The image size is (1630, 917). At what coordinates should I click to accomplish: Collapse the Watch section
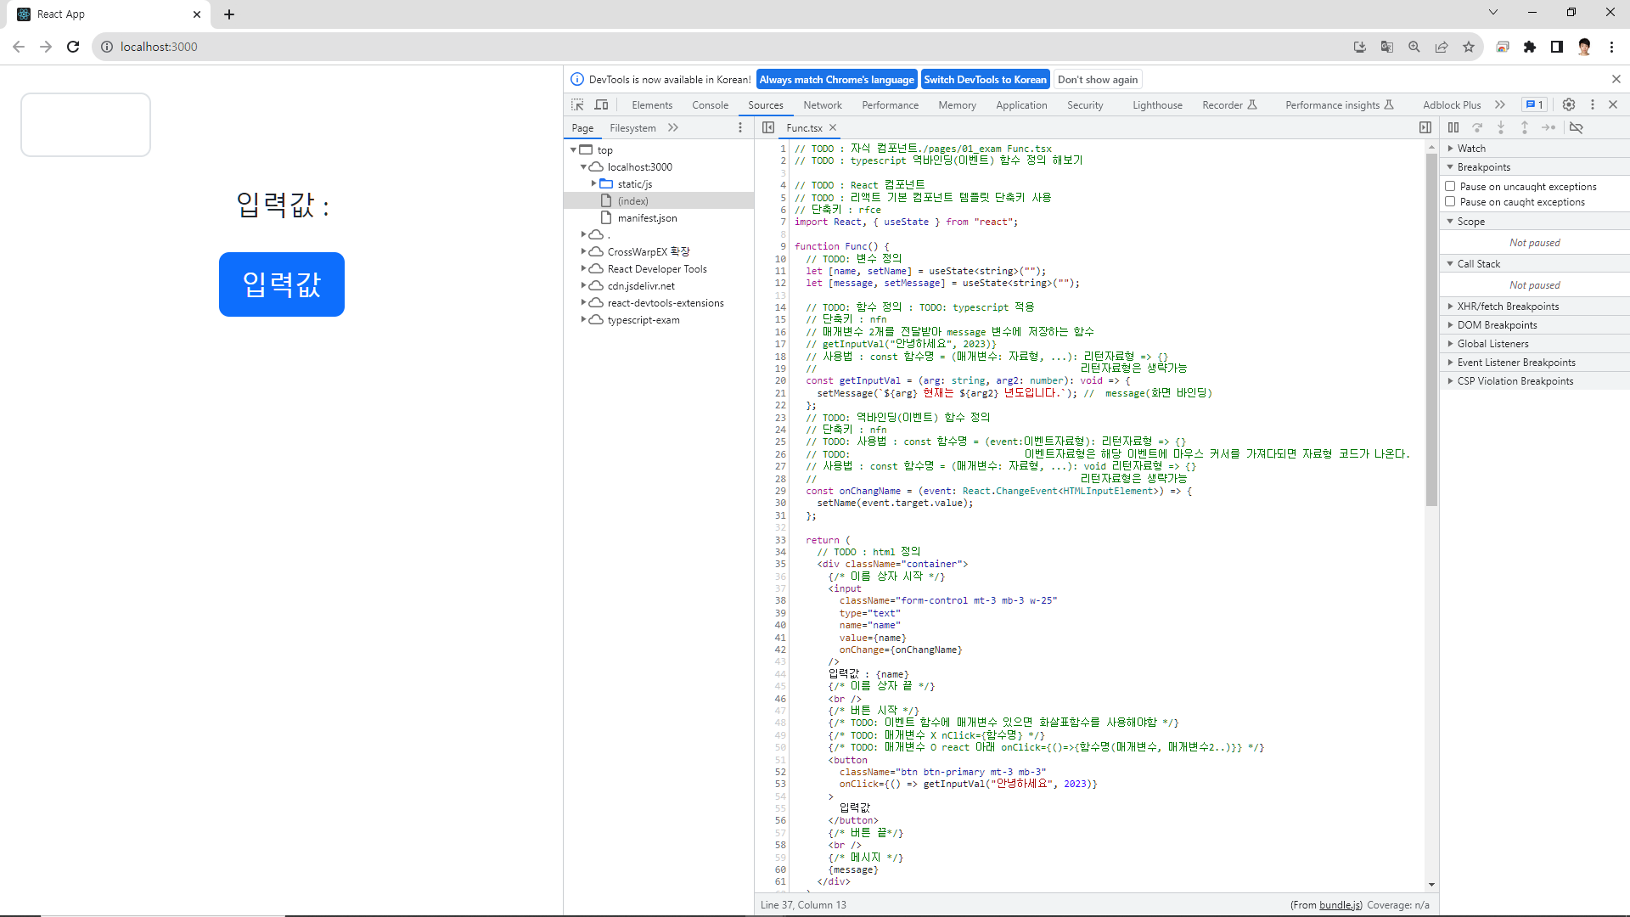click(x=1470, y=149)
